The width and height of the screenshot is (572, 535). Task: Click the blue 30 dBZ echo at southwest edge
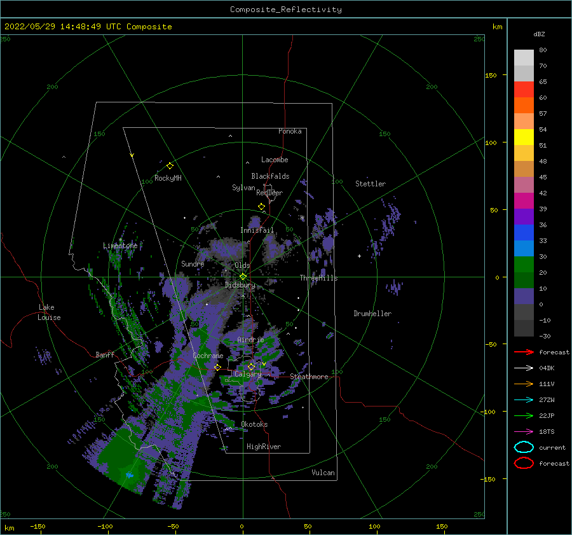point(130,475)
